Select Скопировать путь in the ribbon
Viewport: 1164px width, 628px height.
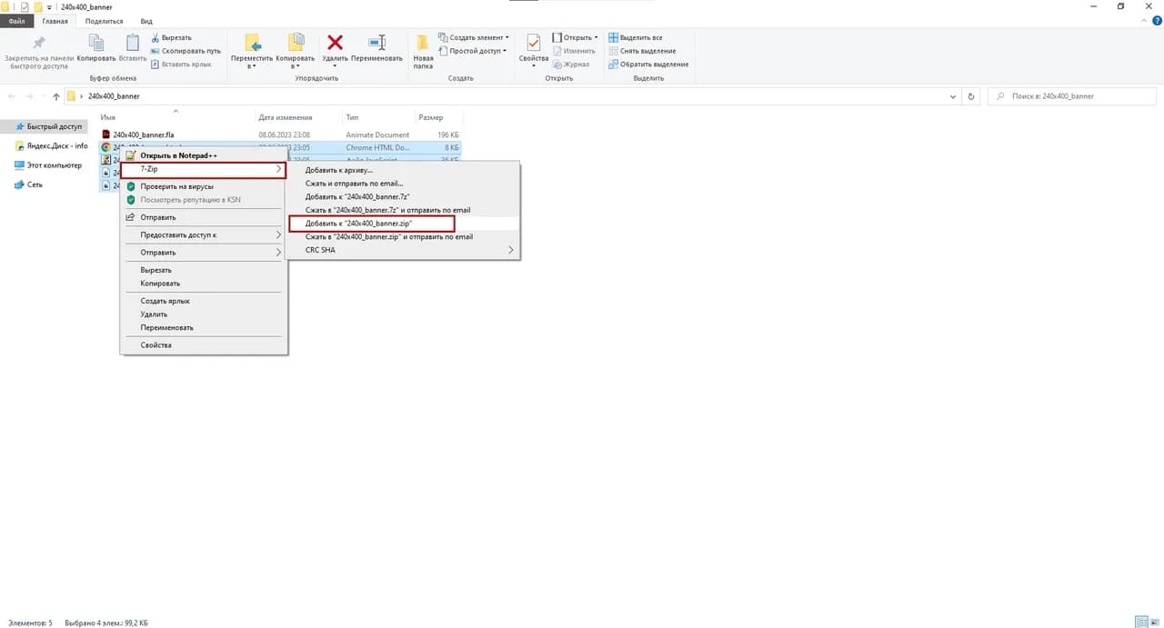(x=186, y=51)
